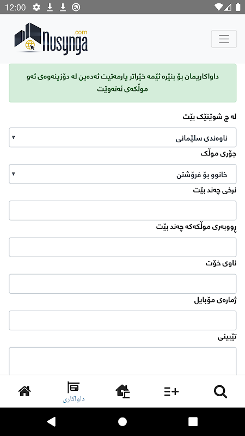The image size is (245, 436).
Task: Tap the home icon in bottom bar
Action: click(24, 391)
